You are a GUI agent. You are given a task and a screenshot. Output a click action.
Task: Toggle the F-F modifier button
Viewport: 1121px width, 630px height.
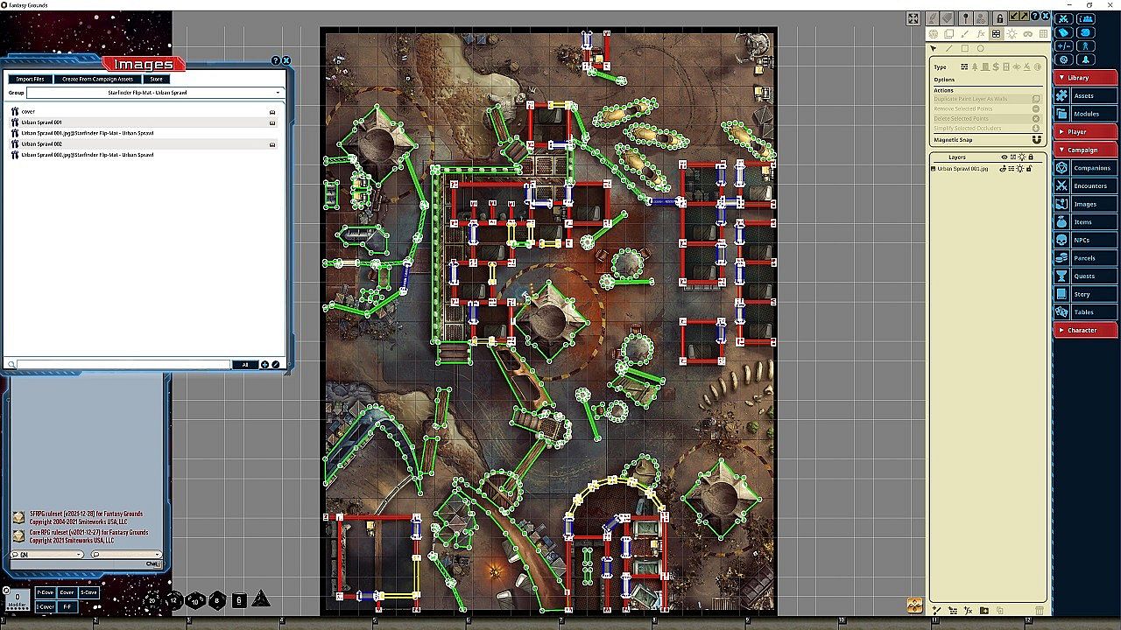point(67,606)
